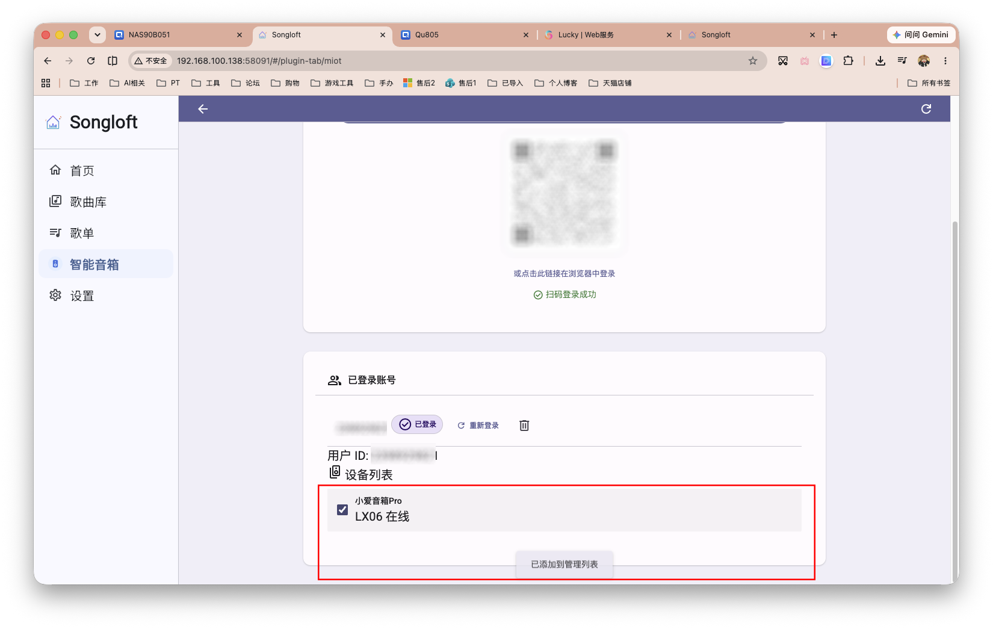This screenshot has width=993, height=629.
Task: Click the browser forward button
Action: 69,61
